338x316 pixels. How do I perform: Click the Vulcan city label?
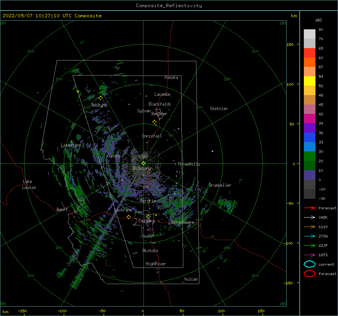pos(191,279)
